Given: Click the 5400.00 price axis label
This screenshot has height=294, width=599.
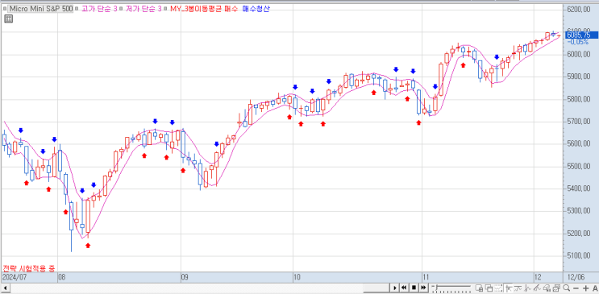Looking at the screenshot, I should click(580, 189).
